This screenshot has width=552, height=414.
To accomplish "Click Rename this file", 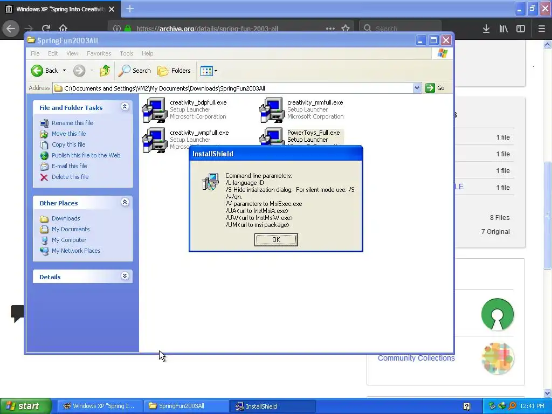I will click(x=72, y=123).
